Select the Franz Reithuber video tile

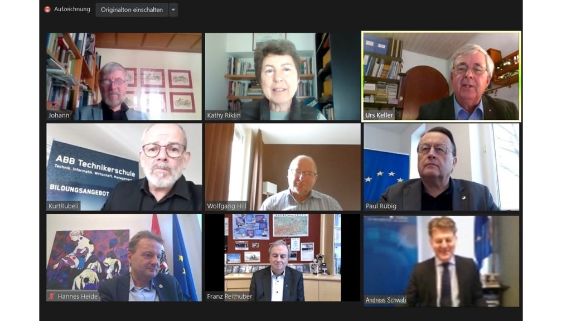(x=283, y=257)
